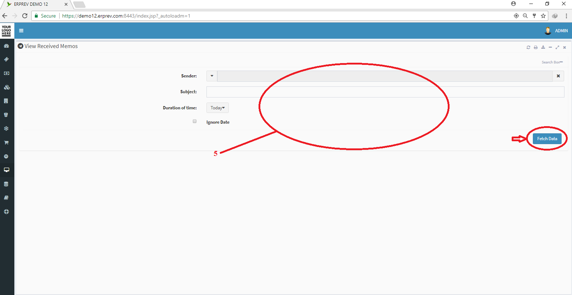The image size is (572, 295).
Task: Click the browser address bar URL
Action: click(x=126, y=16)
